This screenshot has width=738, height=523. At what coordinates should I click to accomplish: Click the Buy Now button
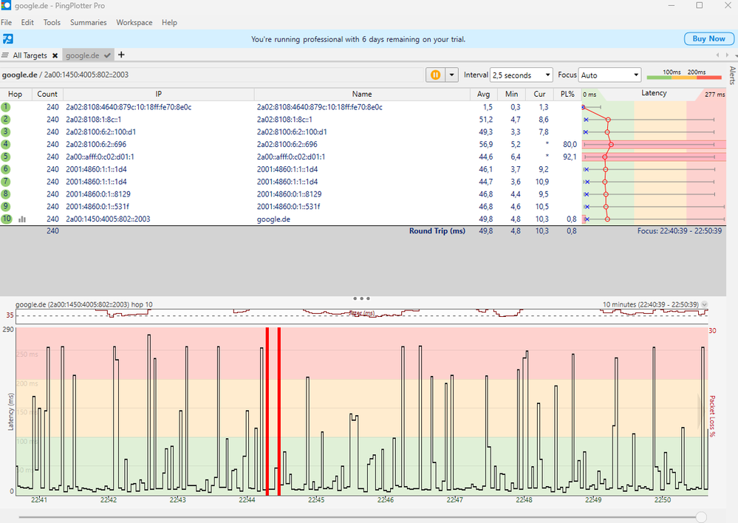pos(708,38)
